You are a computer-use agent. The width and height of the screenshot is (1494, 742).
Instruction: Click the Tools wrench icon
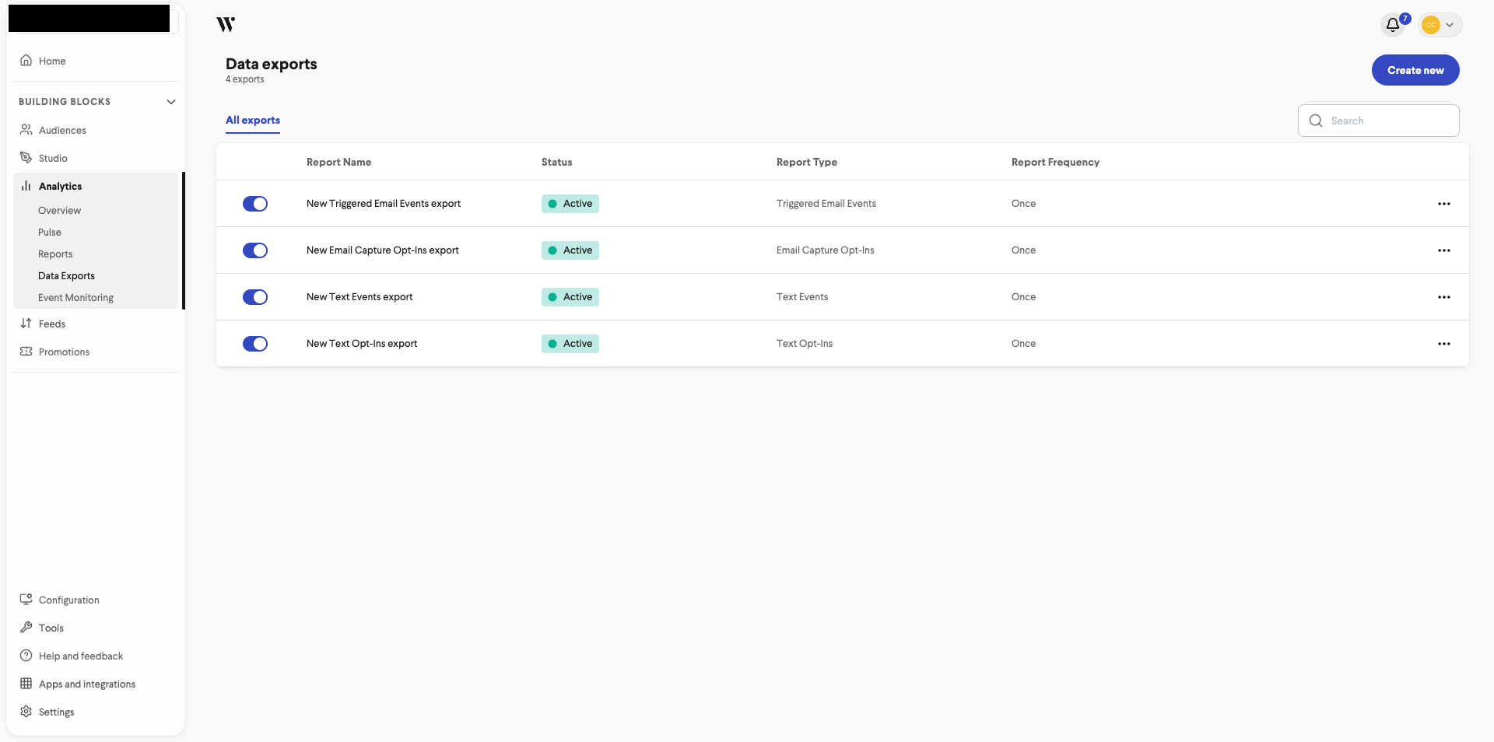(26, 628)
